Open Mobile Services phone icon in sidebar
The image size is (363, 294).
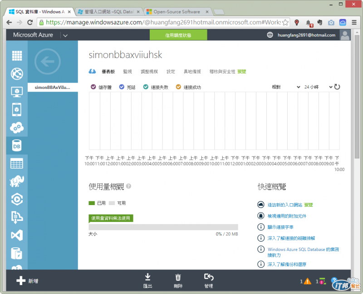(17, 109)
